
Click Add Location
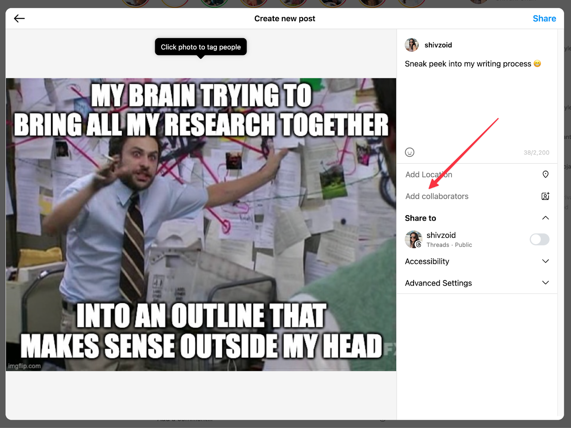tap(429, 174)
